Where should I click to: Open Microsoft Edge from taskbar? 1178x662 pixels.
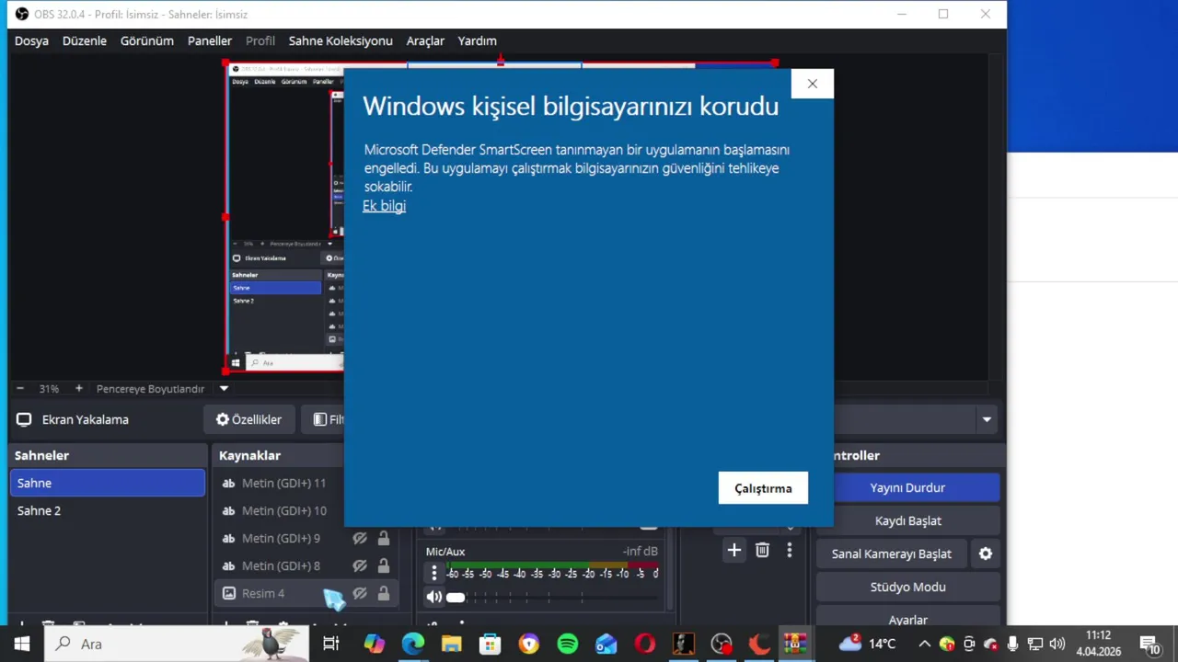[412, 644]
